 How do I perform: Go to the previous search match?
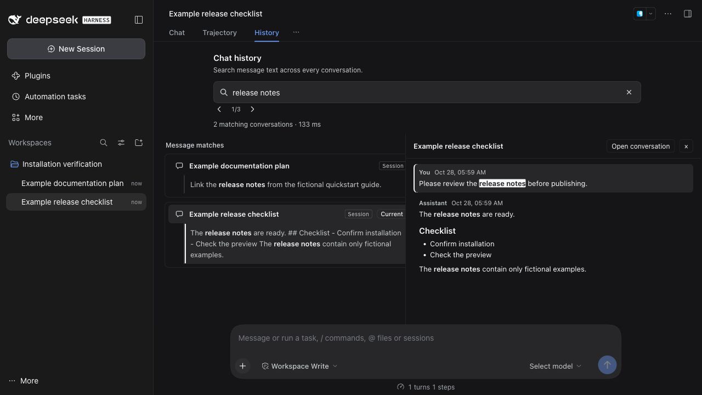(219, 109)
